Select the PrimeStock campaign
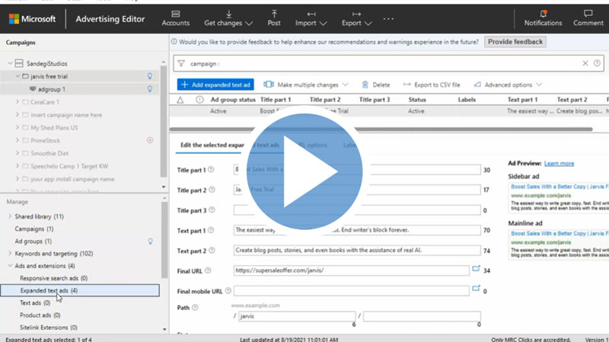The height and width of the screenshot is (342, 609). [x=45, y=140]
